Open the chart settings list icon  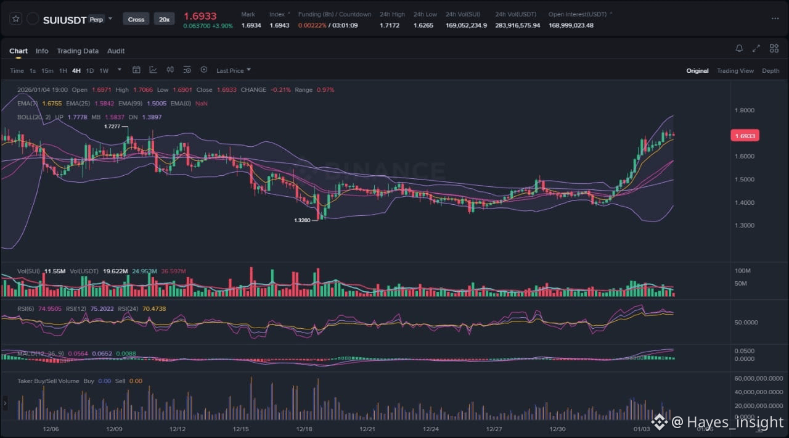pos(187,70)
